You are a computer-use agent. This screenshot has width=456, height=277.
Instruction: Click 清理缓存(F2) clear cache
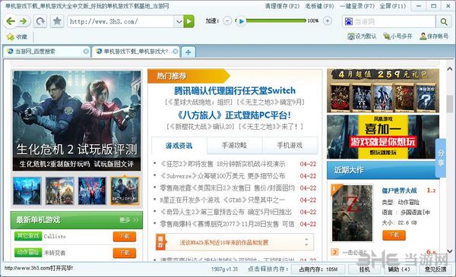point(282,6)
